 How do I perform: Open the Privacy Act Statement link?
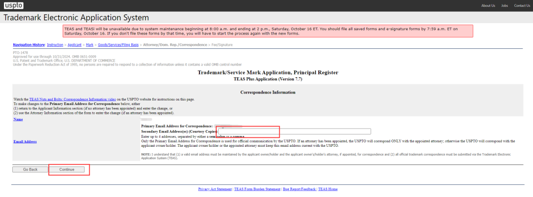[215, 189]
